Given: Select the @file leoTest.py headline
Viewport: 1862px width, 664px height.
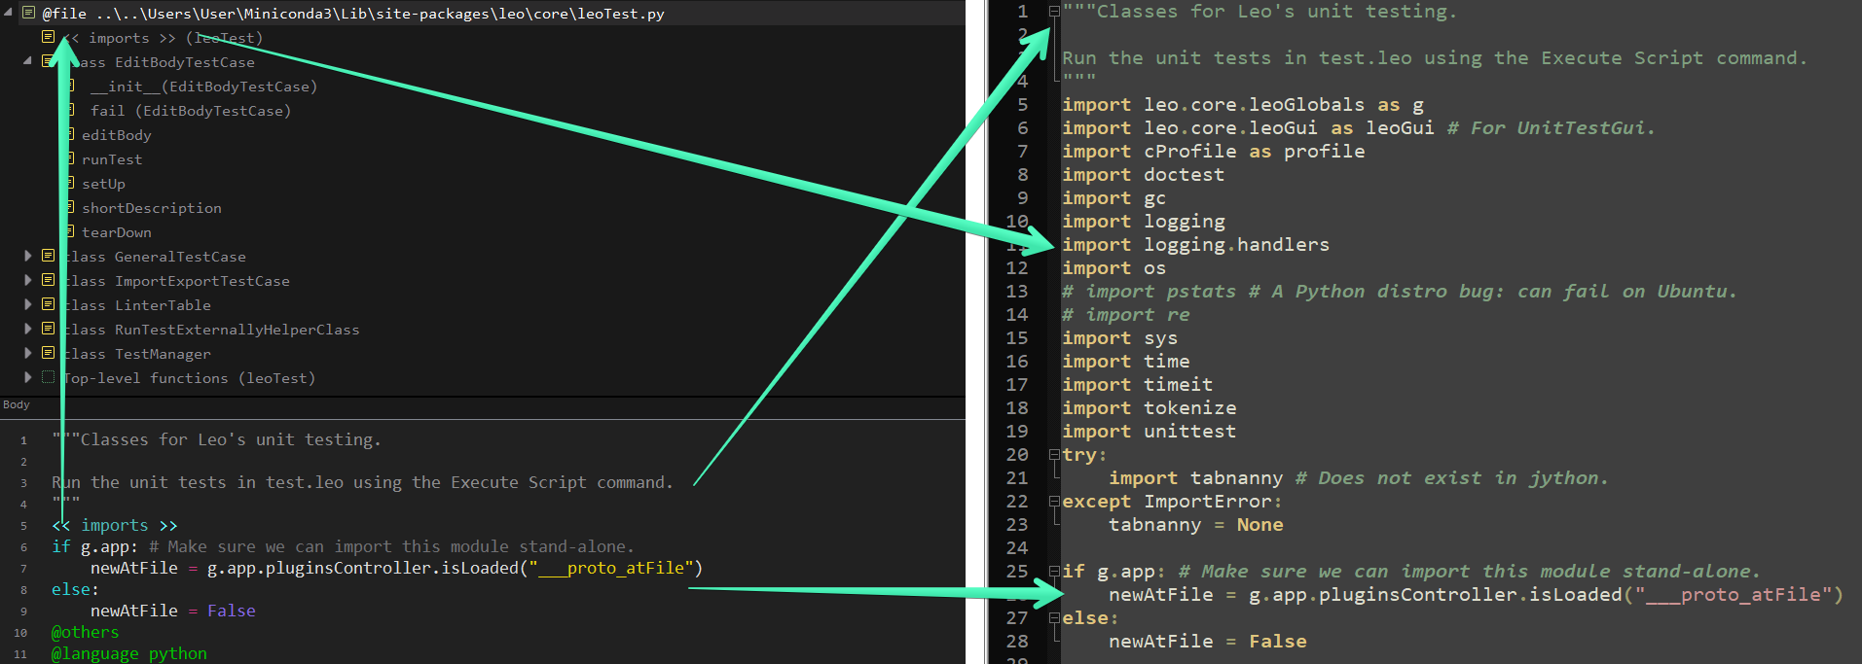Looking at the screenshot, I should (x=353, y=14).
